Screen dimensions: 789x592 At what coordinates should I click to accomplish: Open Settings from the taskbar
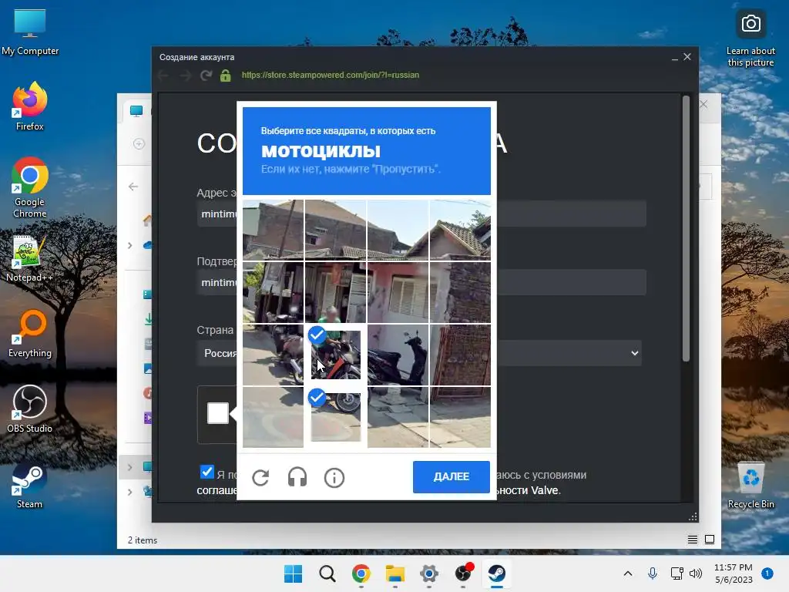[x=429, y=573]
